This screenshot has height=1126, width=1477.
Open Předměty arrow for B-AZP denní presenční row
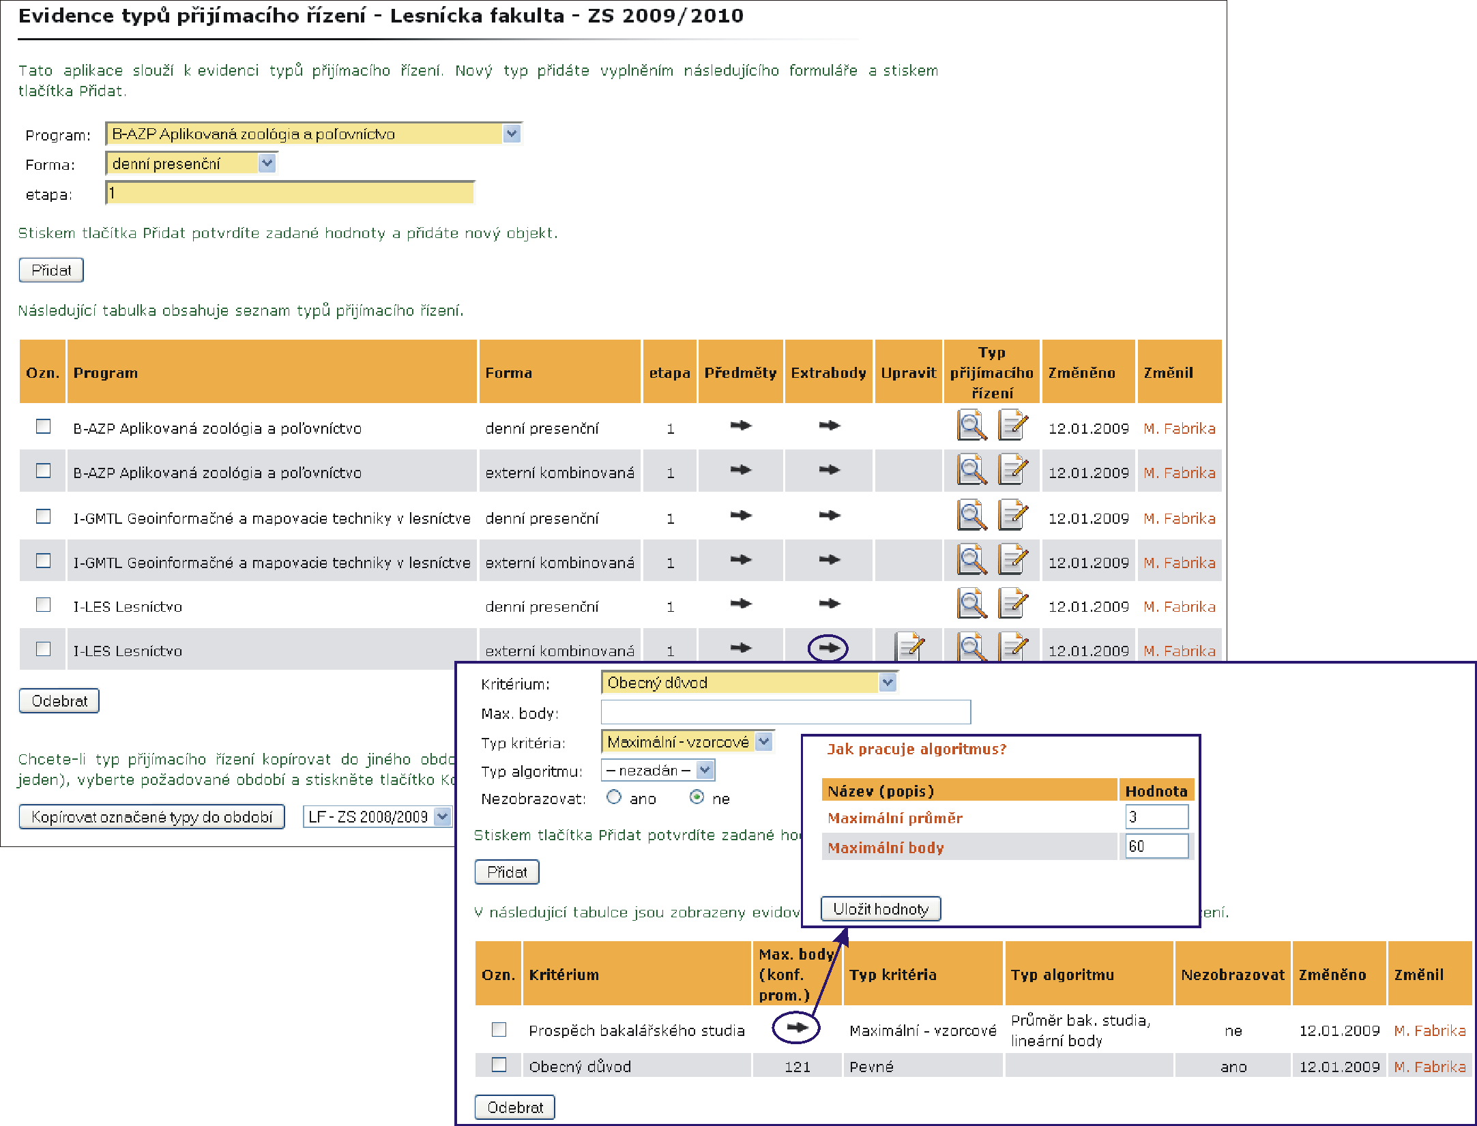[740, 426]
